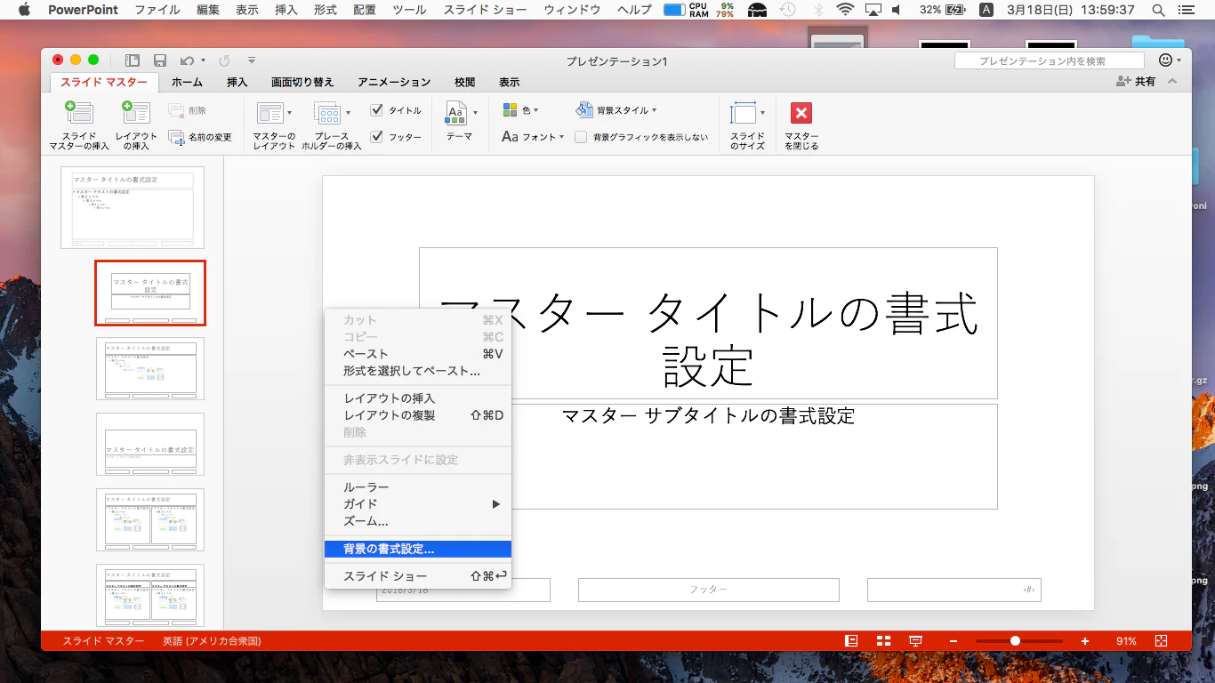Open the ファイル menu in menu bar
This screenshot has width=1215, height=683.
coord(157,10)
